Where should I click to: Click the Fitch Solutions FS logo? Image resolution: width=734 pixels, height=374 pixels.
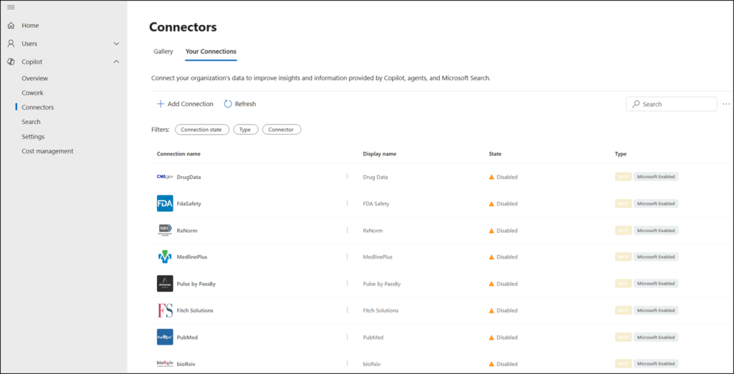165,310
